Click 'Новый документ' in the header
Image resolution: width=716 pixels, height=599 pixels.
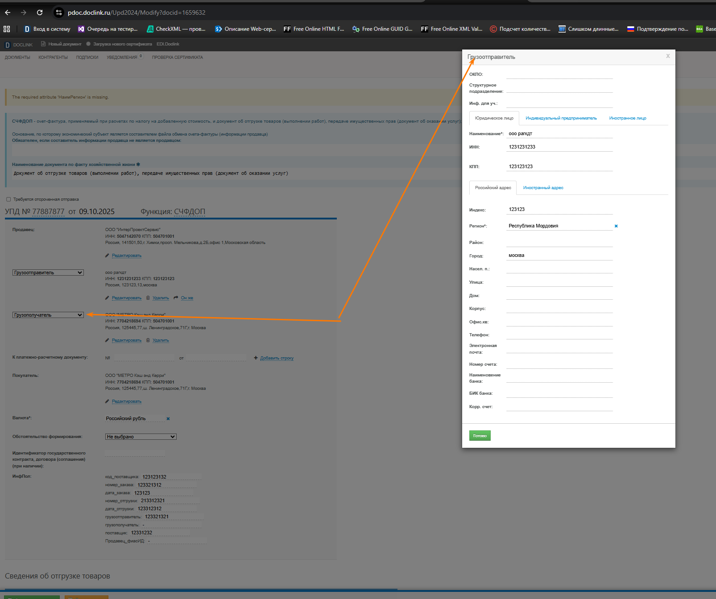(62, 44)
